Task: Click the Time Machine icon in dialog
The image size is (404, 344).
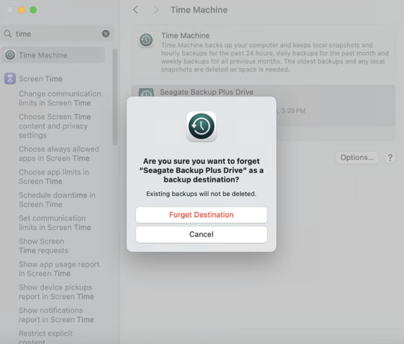Action: pyautogui.click(x=201, y=126)
